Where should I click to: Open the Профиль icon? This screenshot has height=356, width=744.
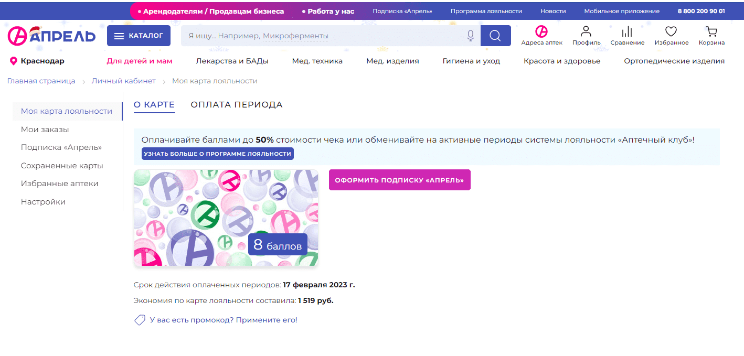(586, 36)
